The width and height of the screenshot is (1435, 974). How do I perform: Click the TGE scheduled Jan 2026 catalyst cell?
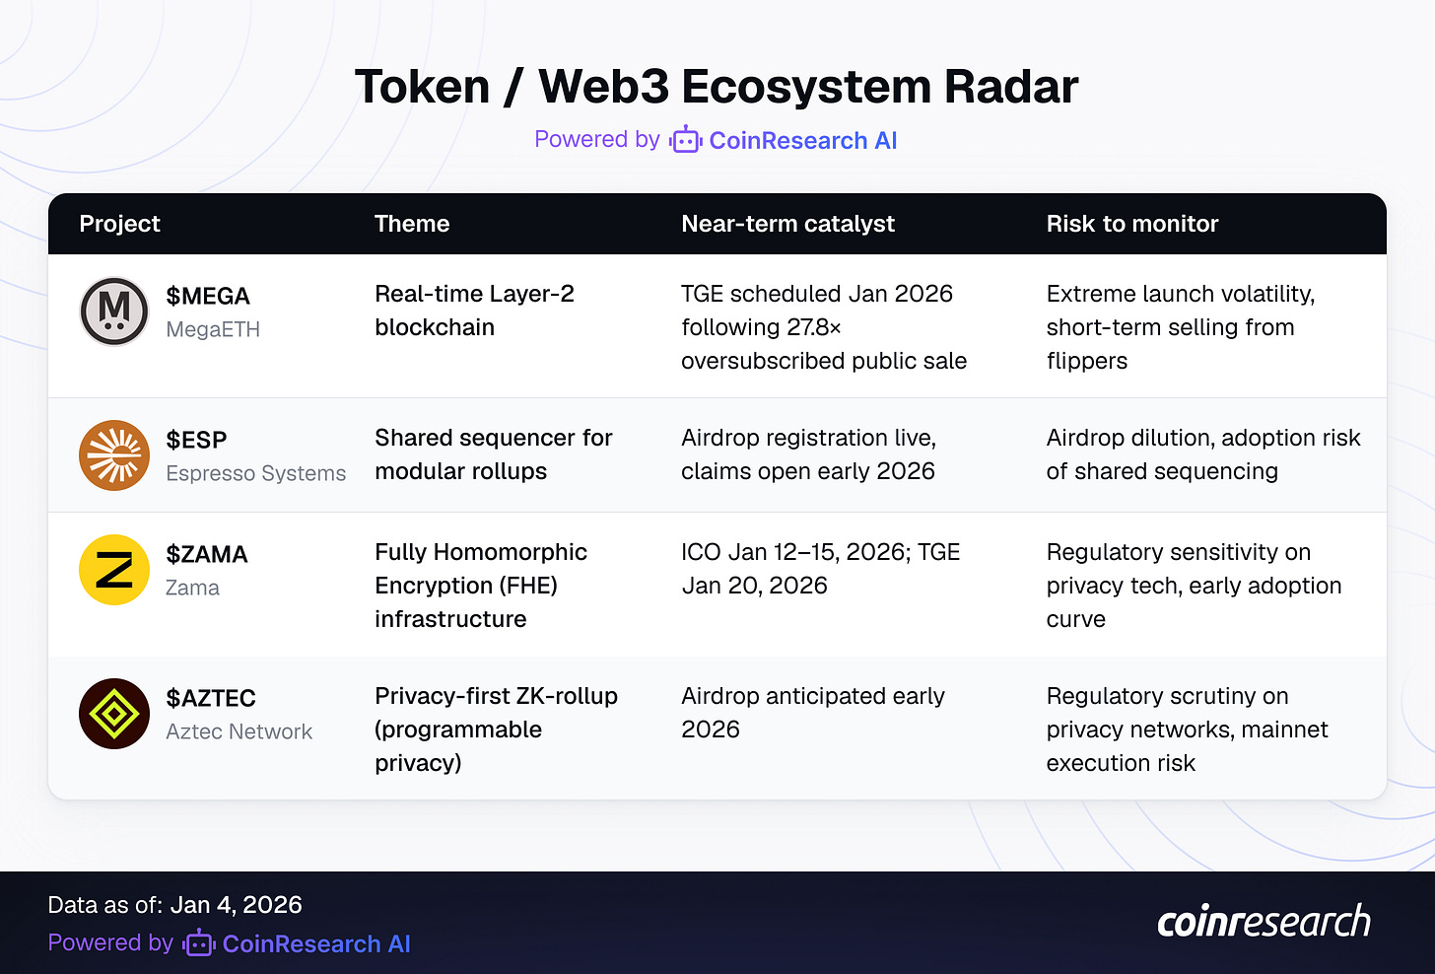click(824, 327)
